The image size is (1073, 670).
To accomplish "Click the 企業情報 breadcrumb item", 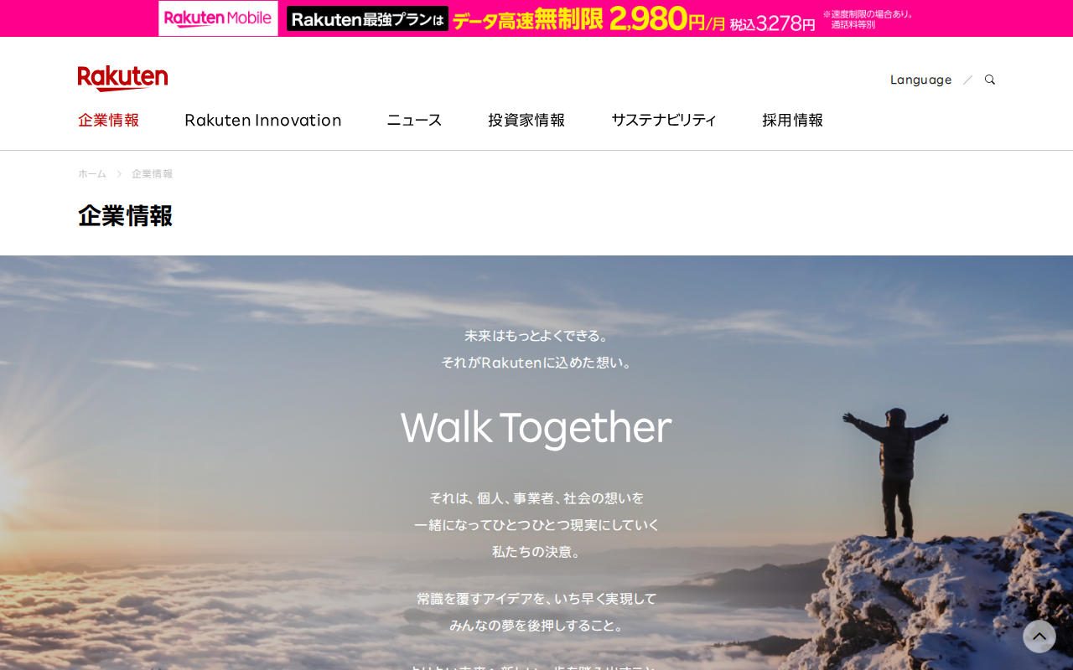I will pos(153,173).
